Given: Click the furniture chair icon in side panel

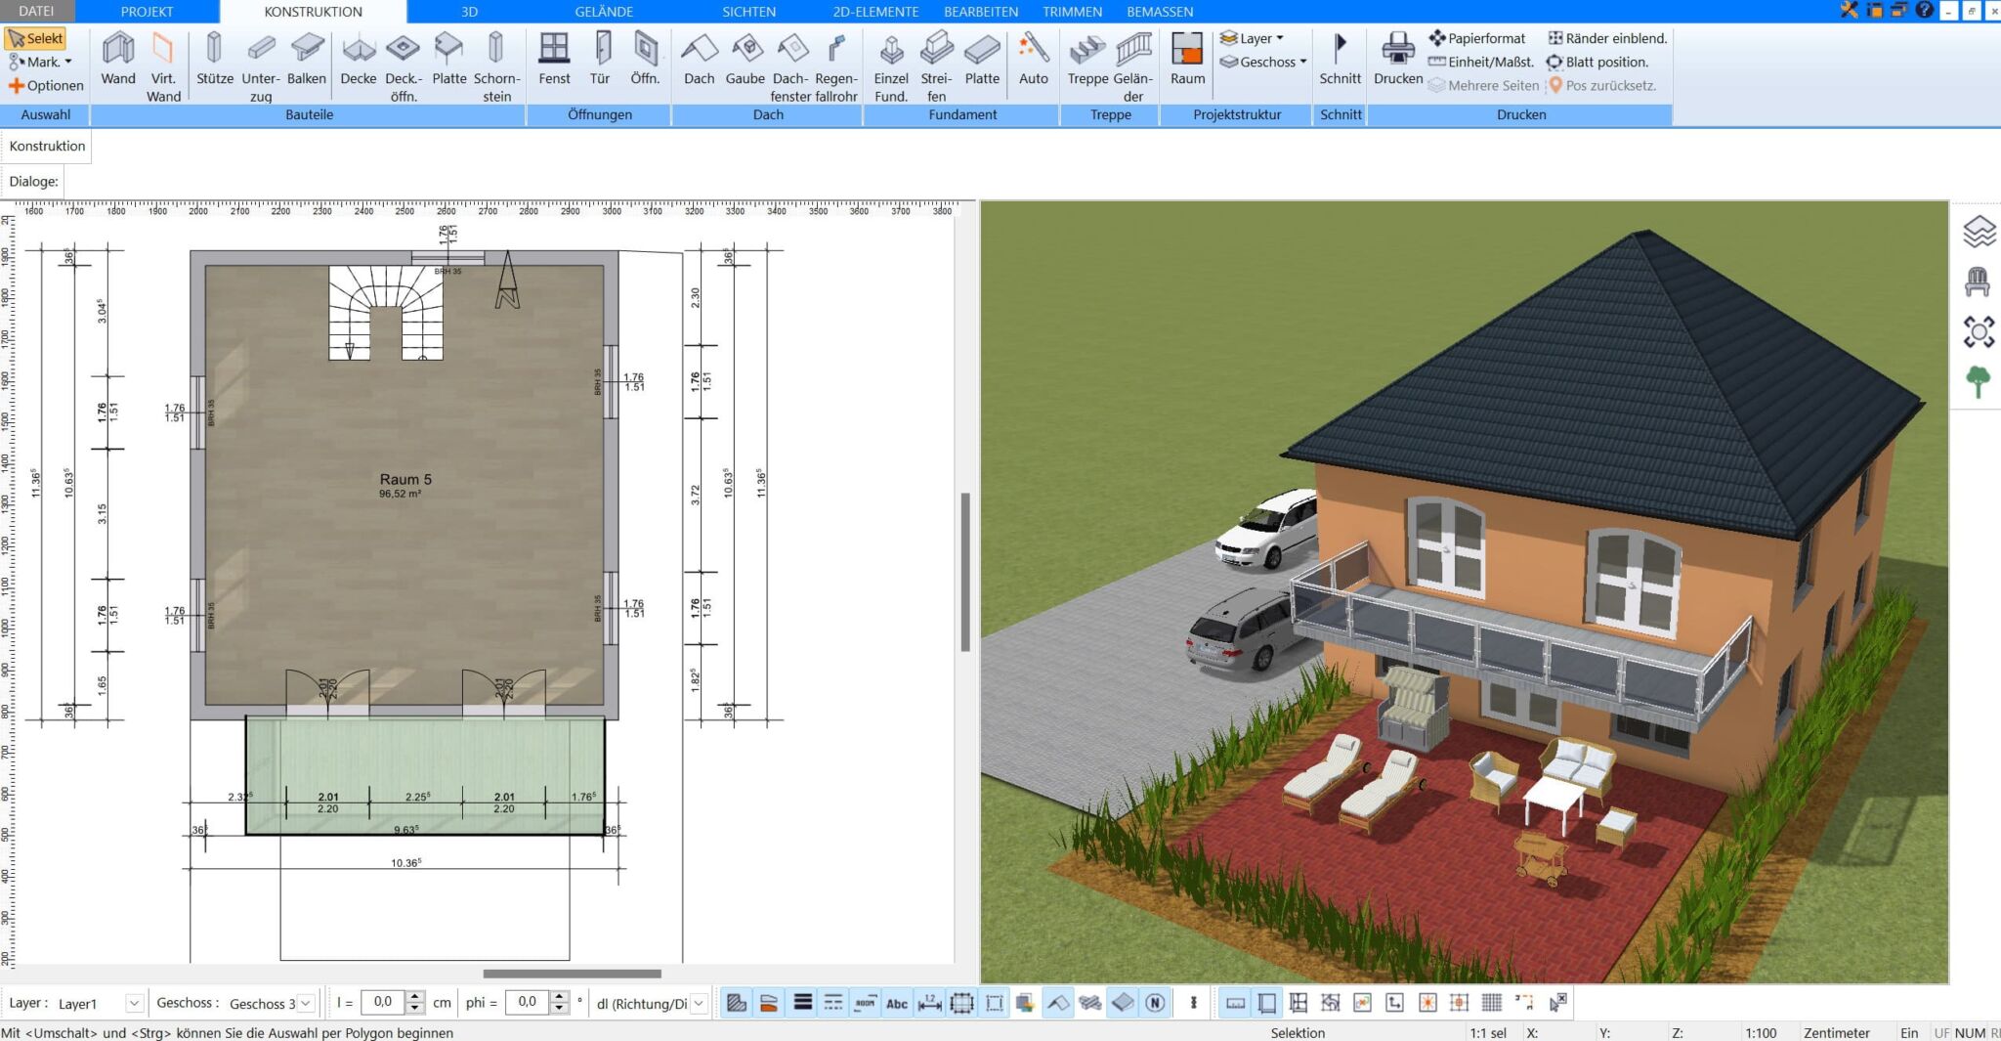Looking at the screenshot, I should tap(1978, 282).
